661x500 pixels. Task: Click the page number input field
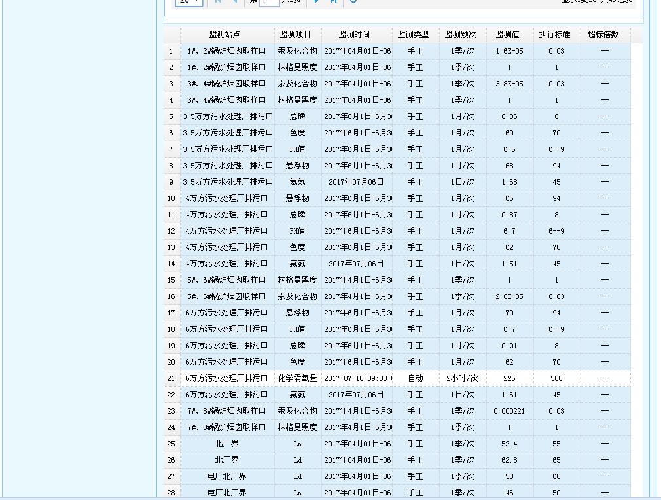pyautogui.click(x=269, y=2)
